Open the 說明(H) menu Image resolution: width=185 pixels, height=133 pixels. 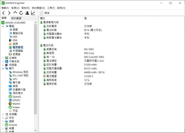tap(61, 8)
